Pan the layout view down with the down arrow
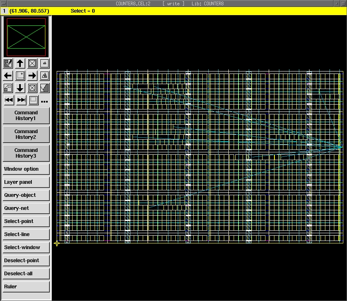The height and width of the screenshot is (301, 347). coord(20,88)
